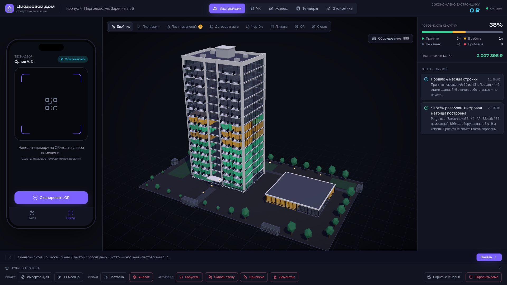Click the readiness progress bar

click(x=462, y=32)
